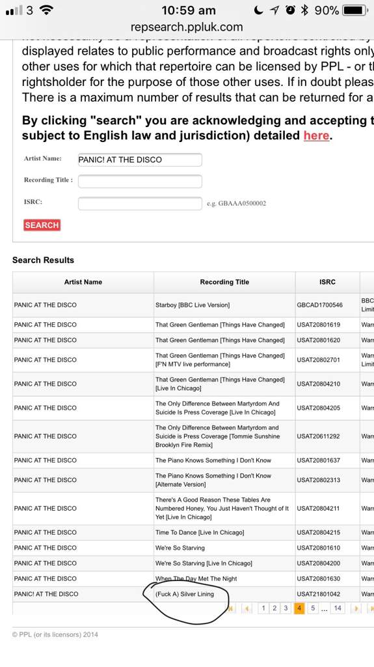Select ISRC cell USAT20801620

coord(327,340)
